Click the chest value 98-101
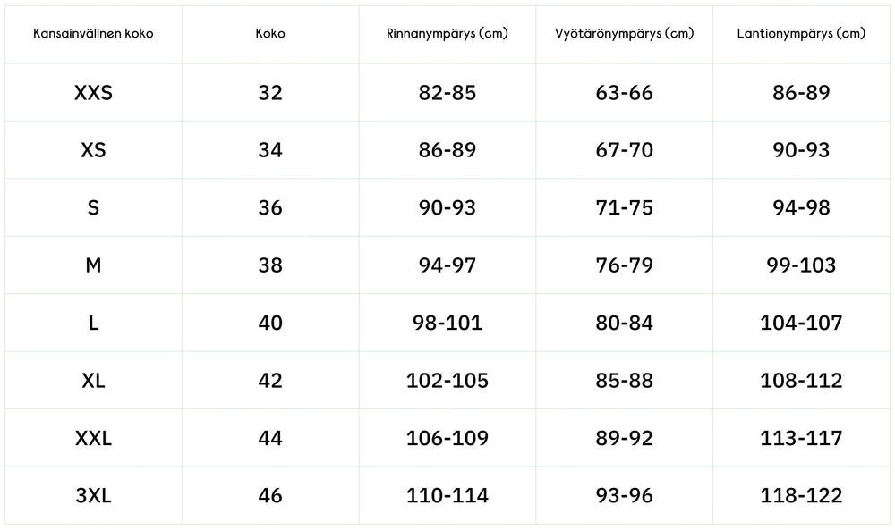895x530 pixels. (447, 323)
